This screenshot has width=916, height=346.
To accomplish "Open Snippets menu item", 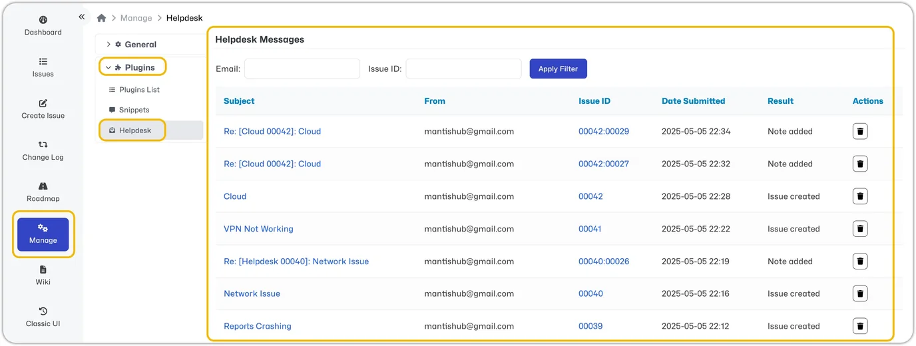I will [129, 110].
